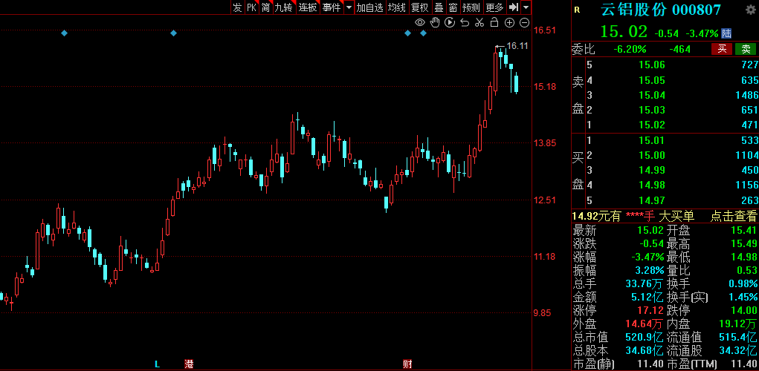Open settings gear in quote panel
This screenshot has height=371, width=759.
750,10
